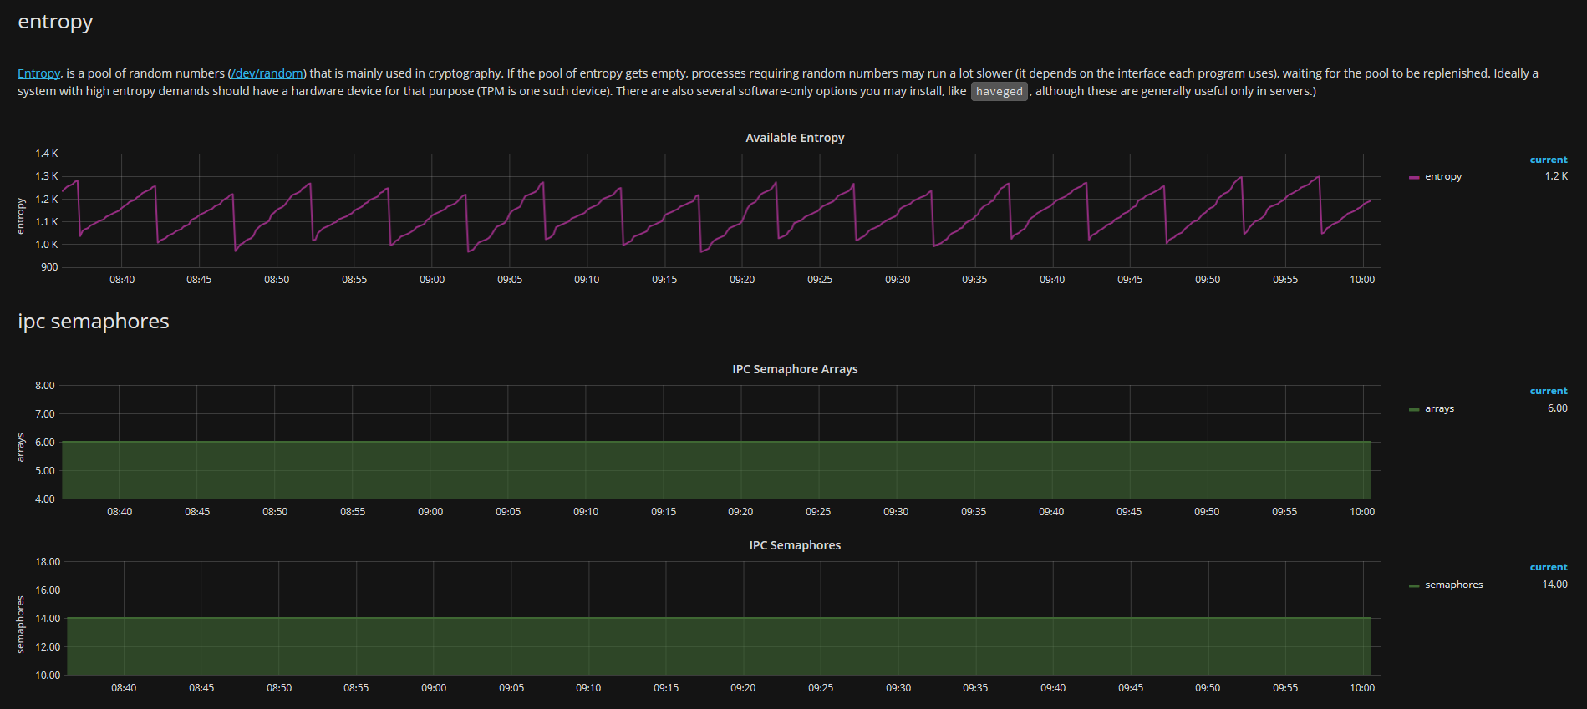The height and width of the screenshot is (709, 1587).
Task: Click the 900 y-axis label
Action: [49, 267]
